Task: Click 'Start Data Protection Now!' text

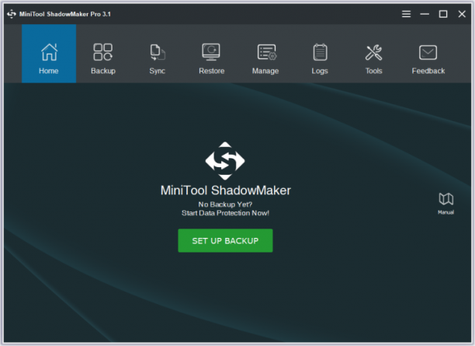Action: [x=225, y=213]
